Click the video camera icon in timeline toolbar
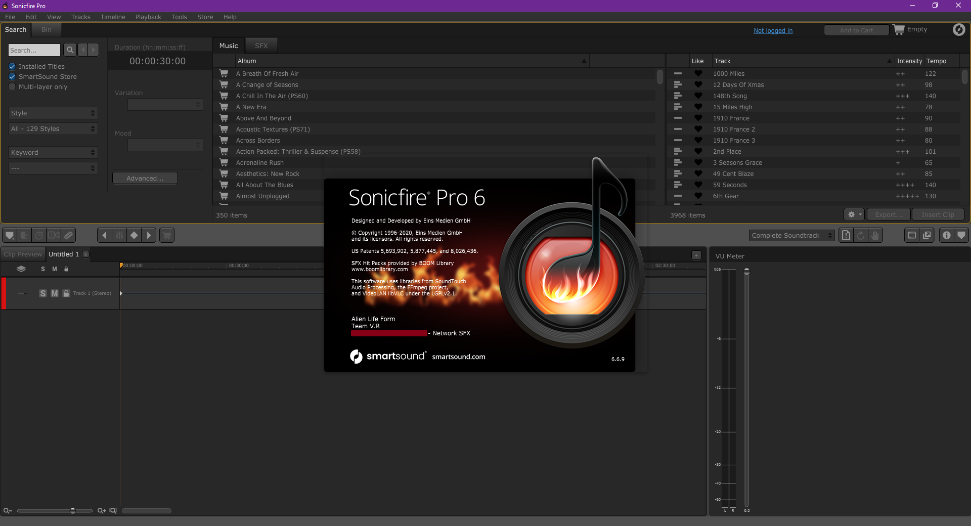Viewport: 971px width, 526px height. [54, 235]
